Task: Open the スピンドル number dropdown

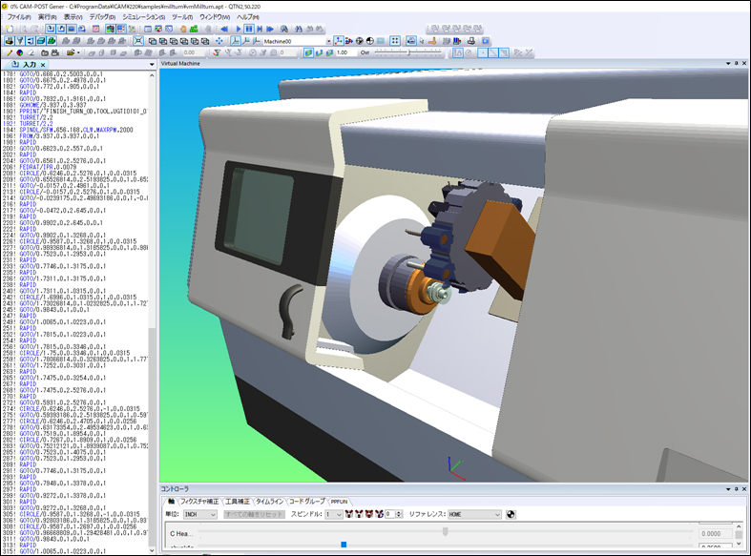Action: [x=333, y=514]
